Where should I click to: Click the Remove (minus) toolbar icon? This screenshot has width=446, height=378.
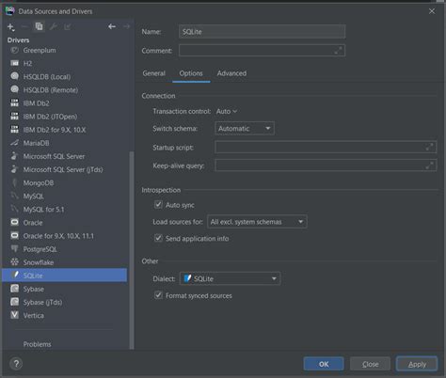[x=24, y=27]
